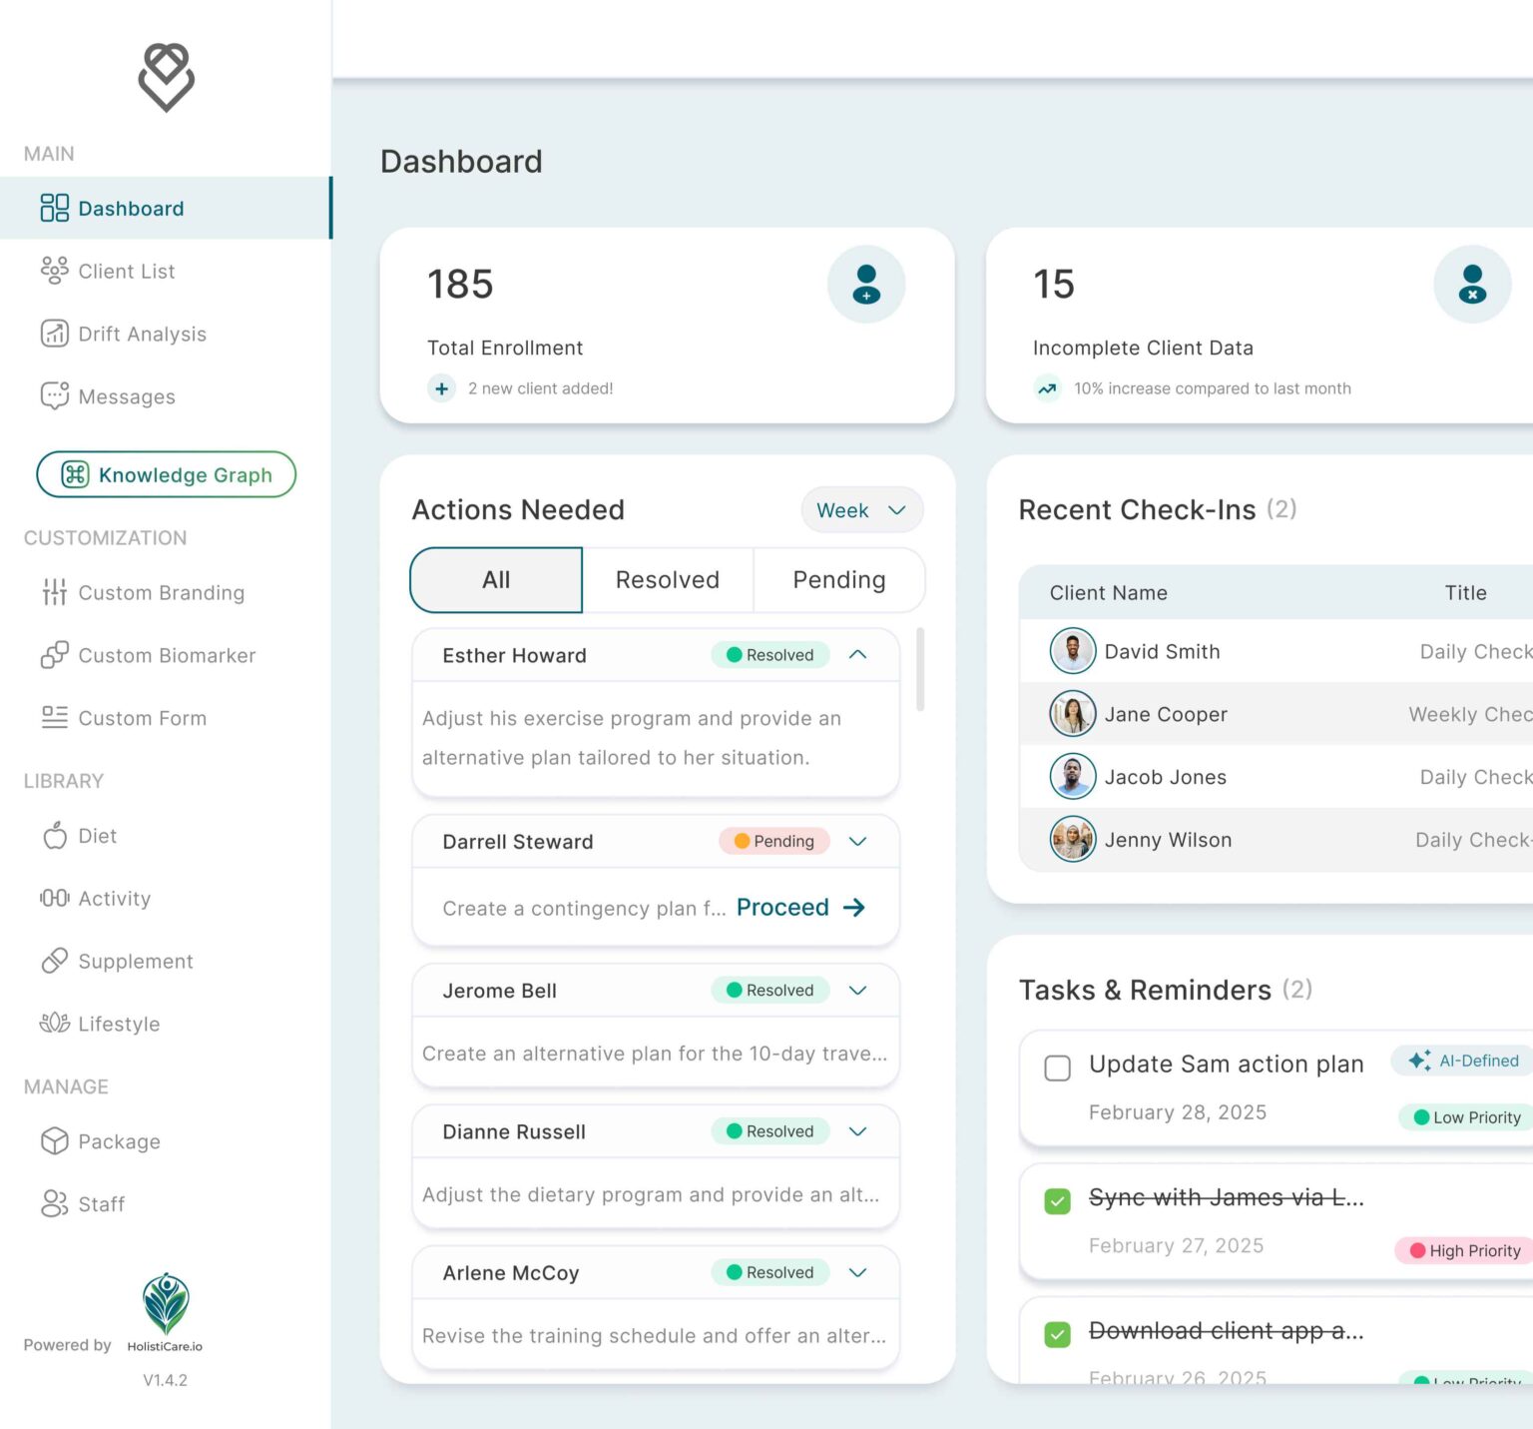Open the Activity dumbbell icon
This screenshot has height=1429, width=1533.
click(54, 898)
